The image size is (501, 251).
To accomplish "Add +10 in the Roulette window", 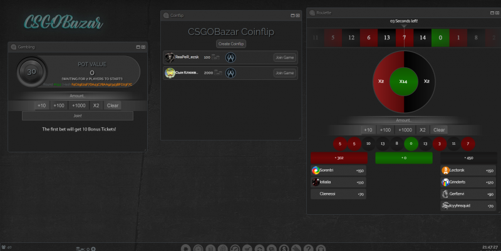I will (368, 130).
